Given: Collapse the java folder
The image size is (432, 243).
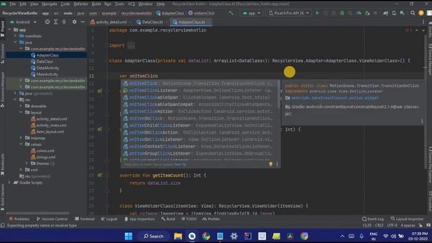Looking at the screenshot, I should pyautogui.click(x=15, y=43).
